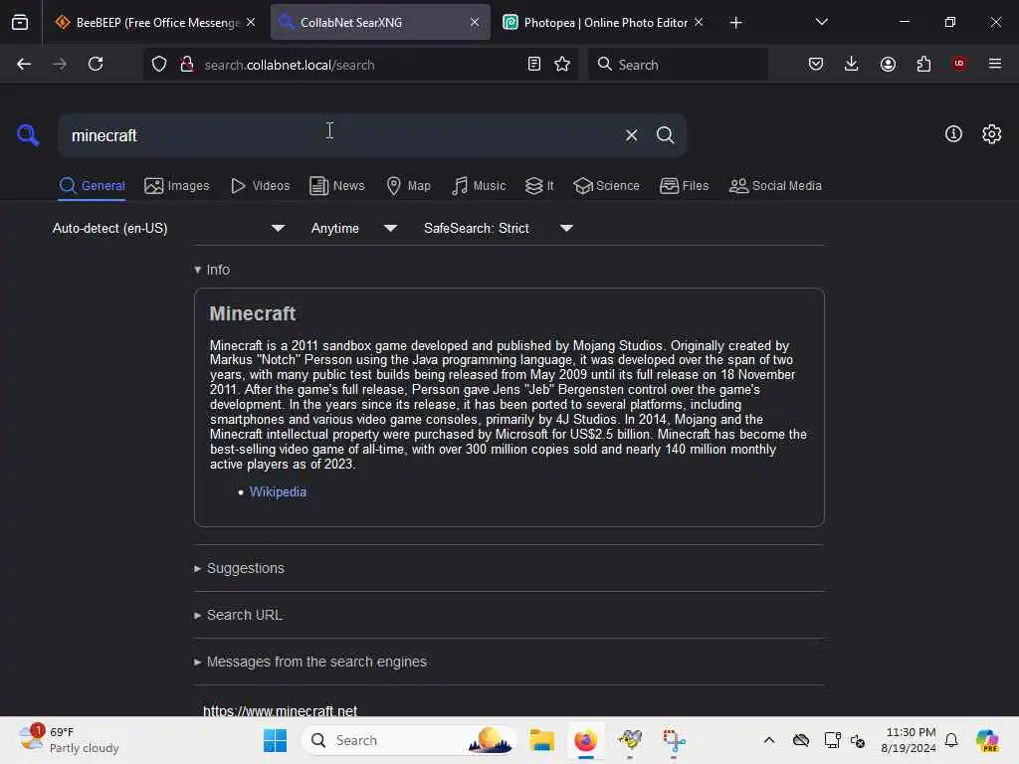The image size is (1019, 764).
Task: Submit search with the magnifier button
Action: click(x=665, y=135)
